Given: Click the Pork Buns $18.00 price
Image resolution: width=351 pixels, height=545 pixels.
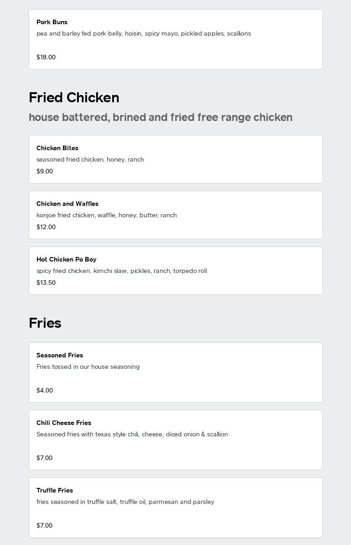Looking at the screenshot, I should click(46, 57).
